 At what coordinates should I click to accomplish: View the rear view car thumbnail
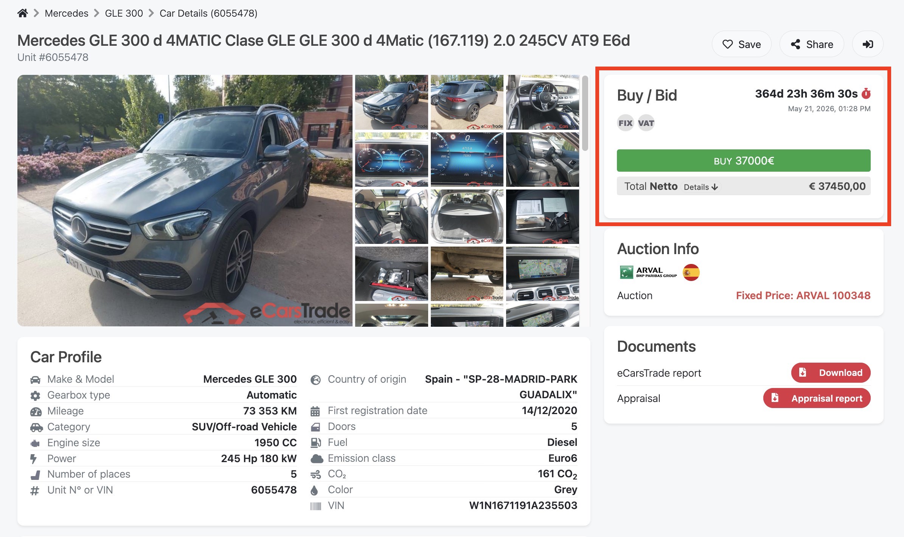[x=467, y=102]
